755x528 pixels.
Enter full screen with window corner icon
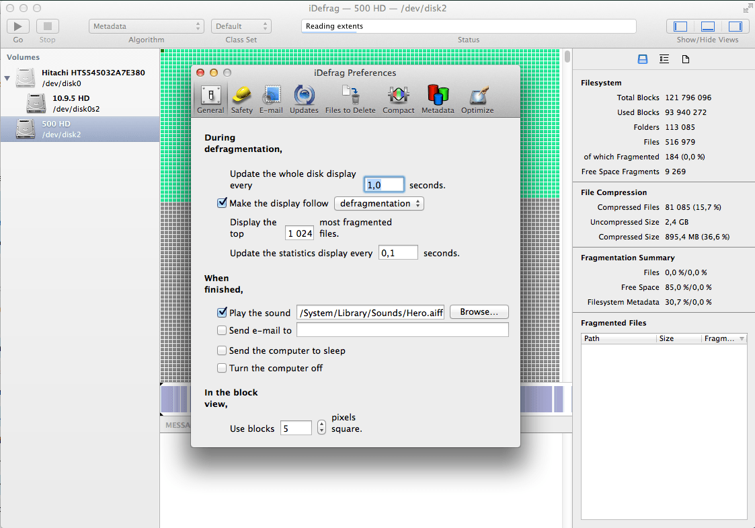(747, 8)
